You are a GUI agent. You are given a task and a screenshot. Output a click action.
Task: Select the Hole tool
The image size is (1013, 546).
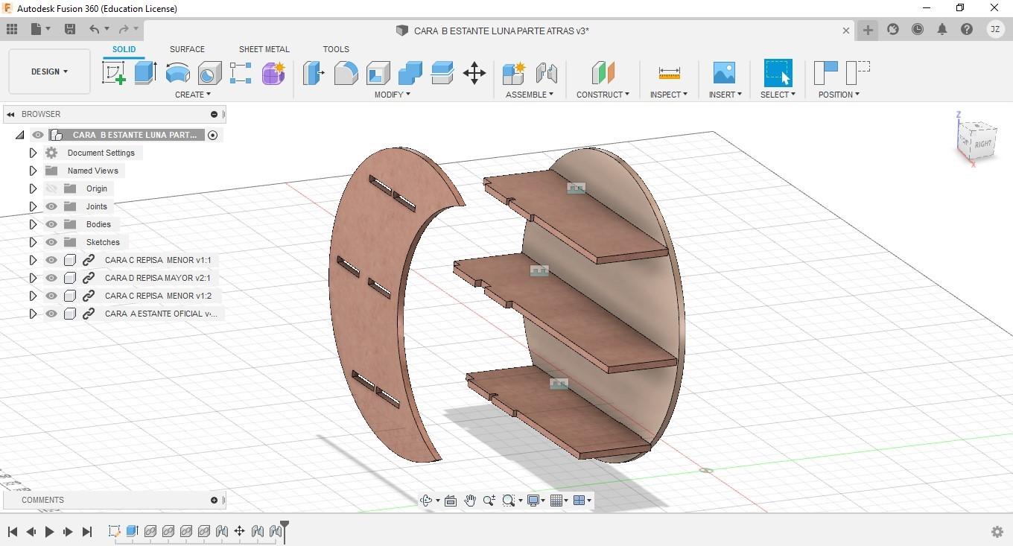[x=209, y=73]
